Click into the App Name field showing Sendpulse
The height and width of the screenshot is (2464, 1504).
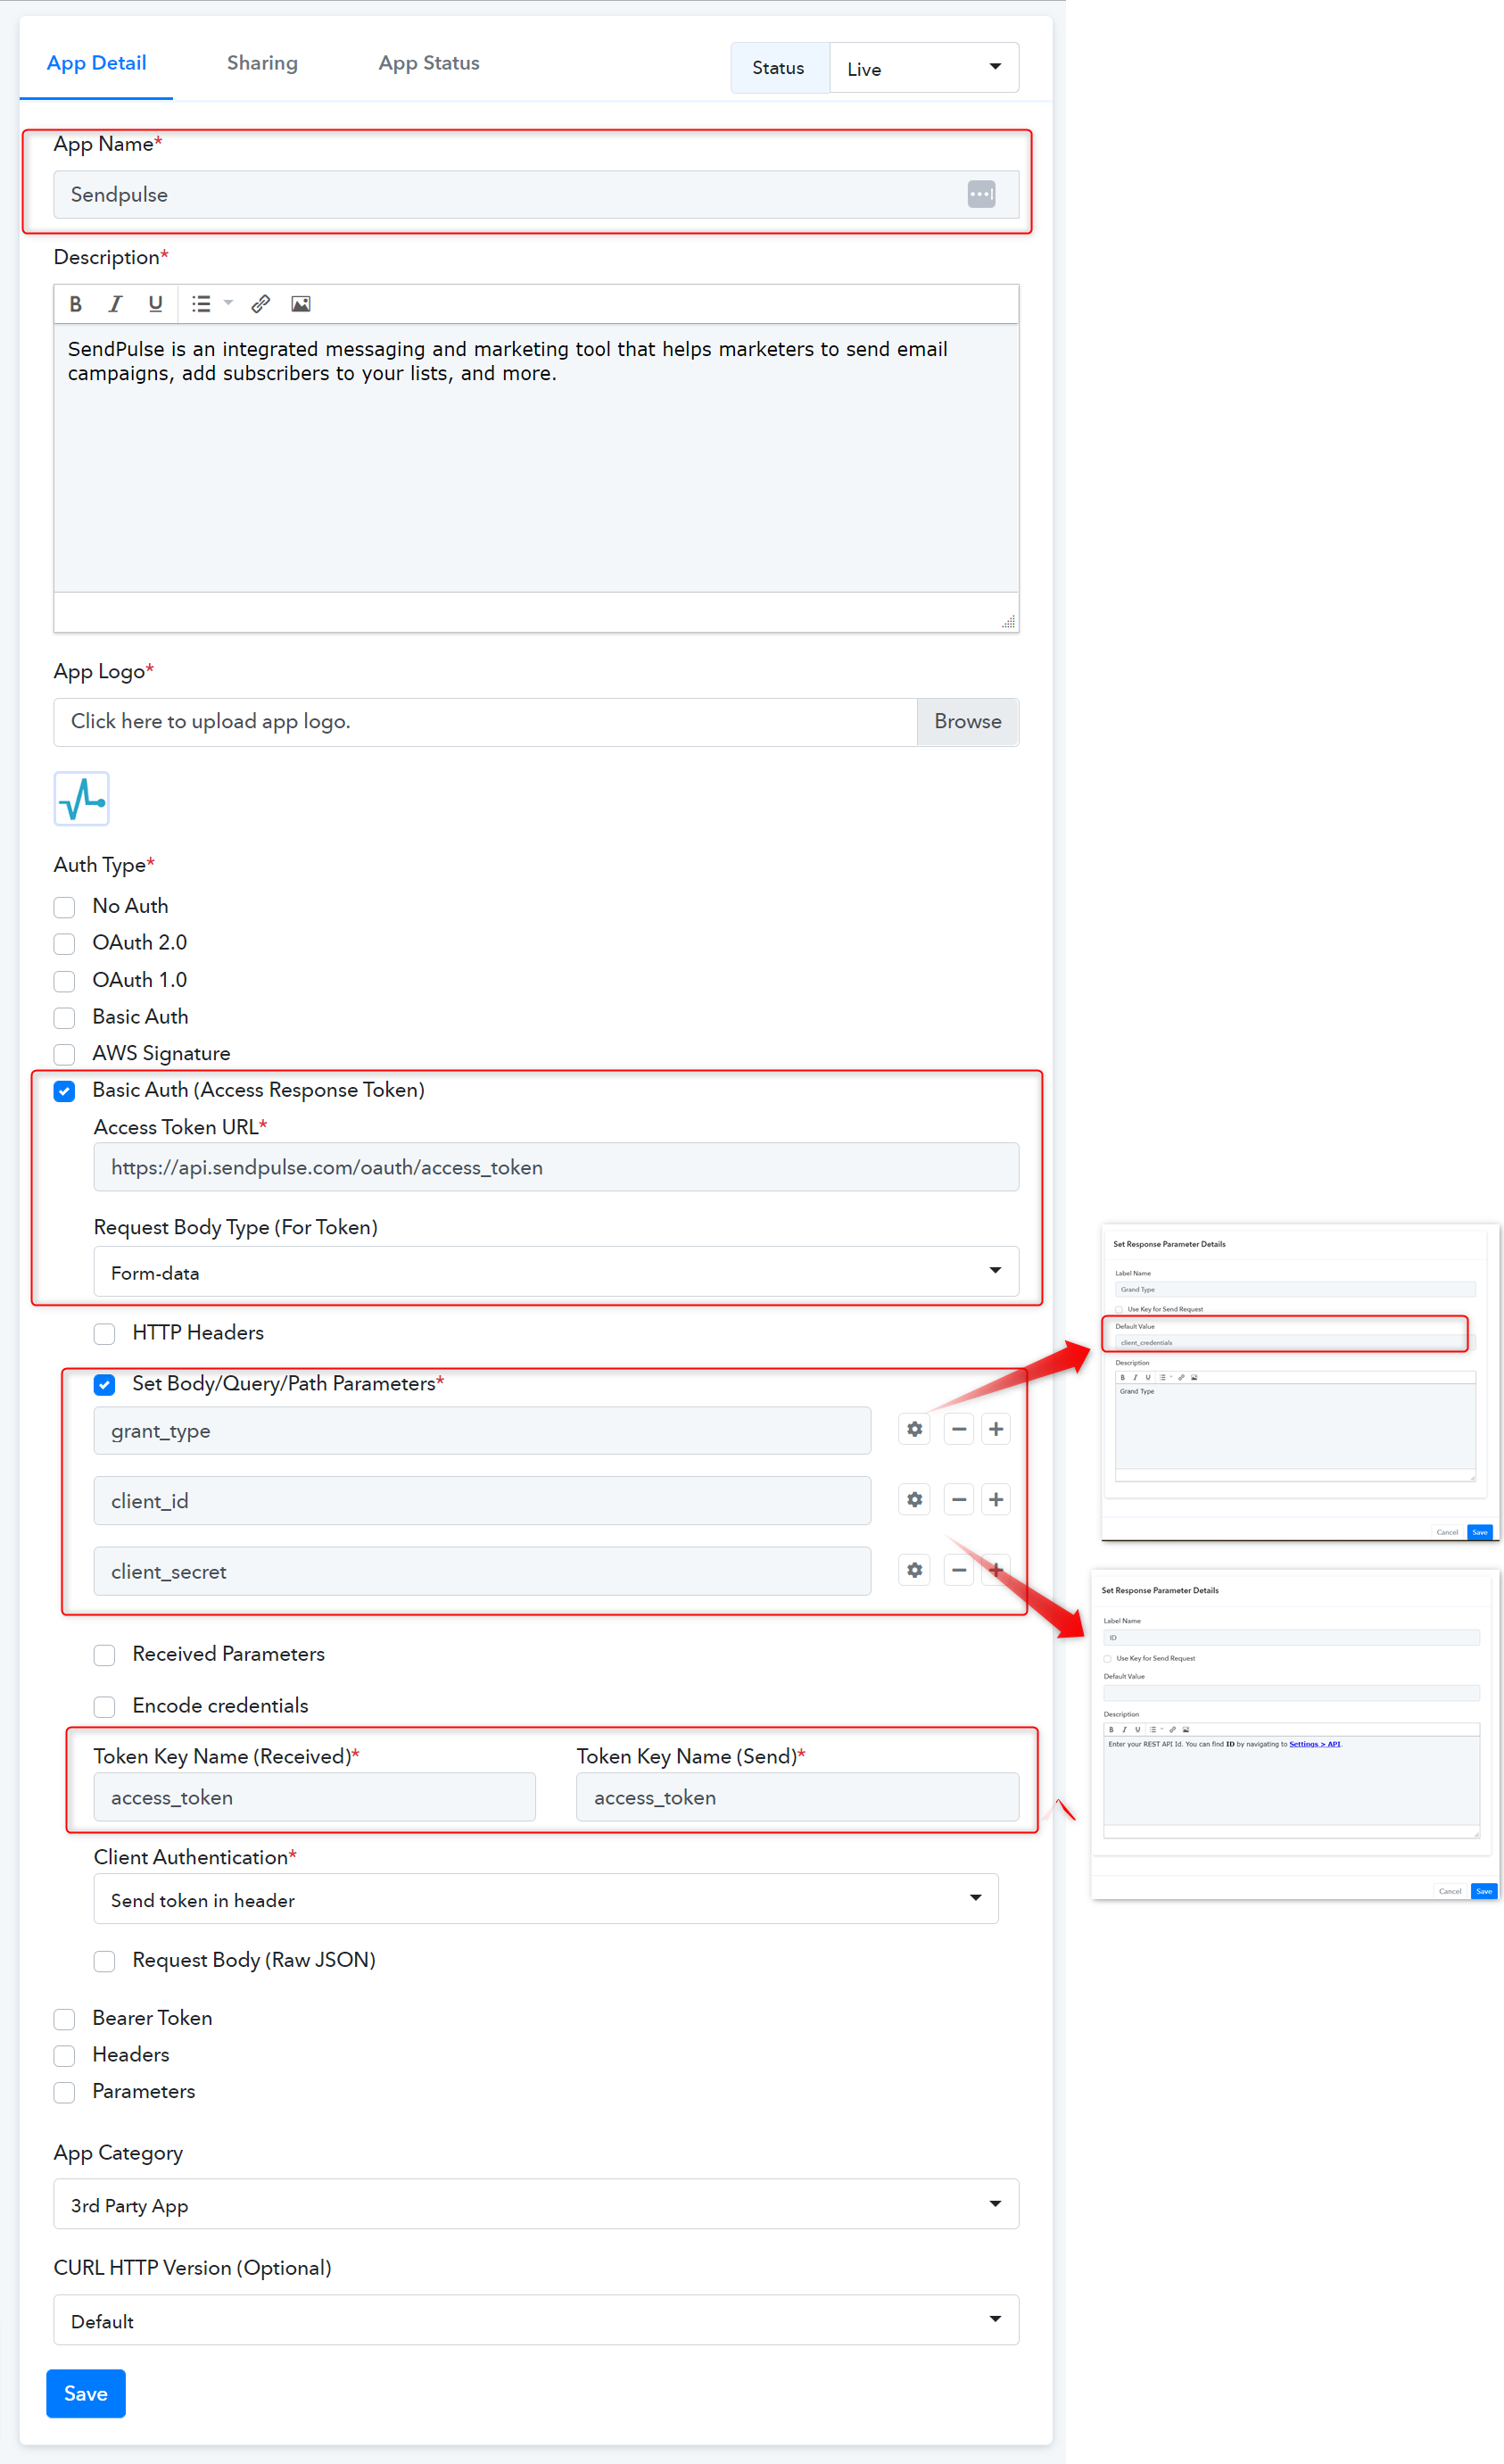click(x=537, y=195)
